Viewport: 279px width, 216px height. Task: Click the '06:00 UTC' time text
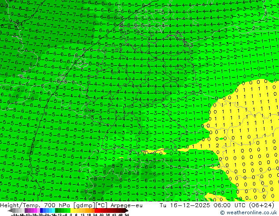(231, 205)
